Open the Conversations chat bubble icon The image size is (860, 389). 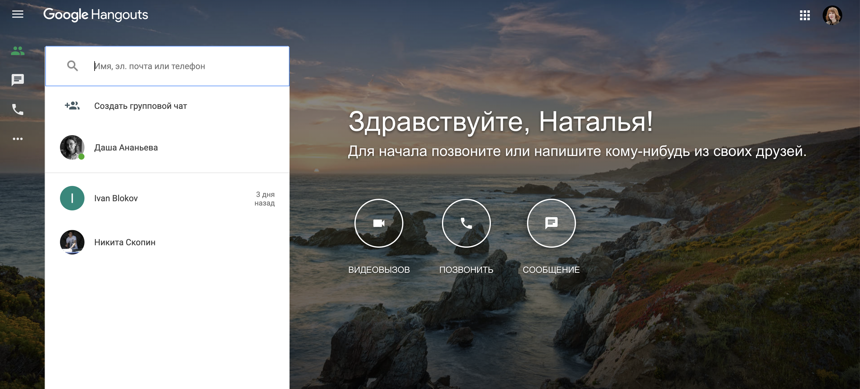(18, 80)
